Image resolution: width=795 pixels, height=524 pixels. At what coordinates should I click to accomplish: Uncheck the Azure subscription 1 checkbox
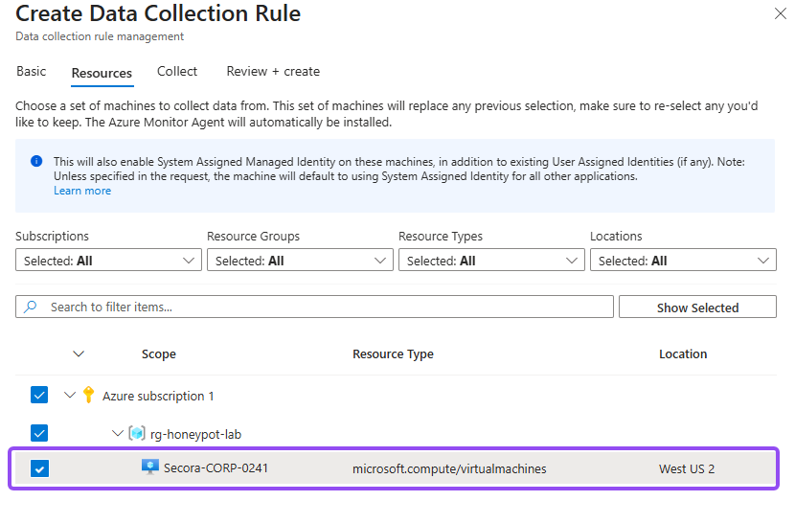click(39, 395)
